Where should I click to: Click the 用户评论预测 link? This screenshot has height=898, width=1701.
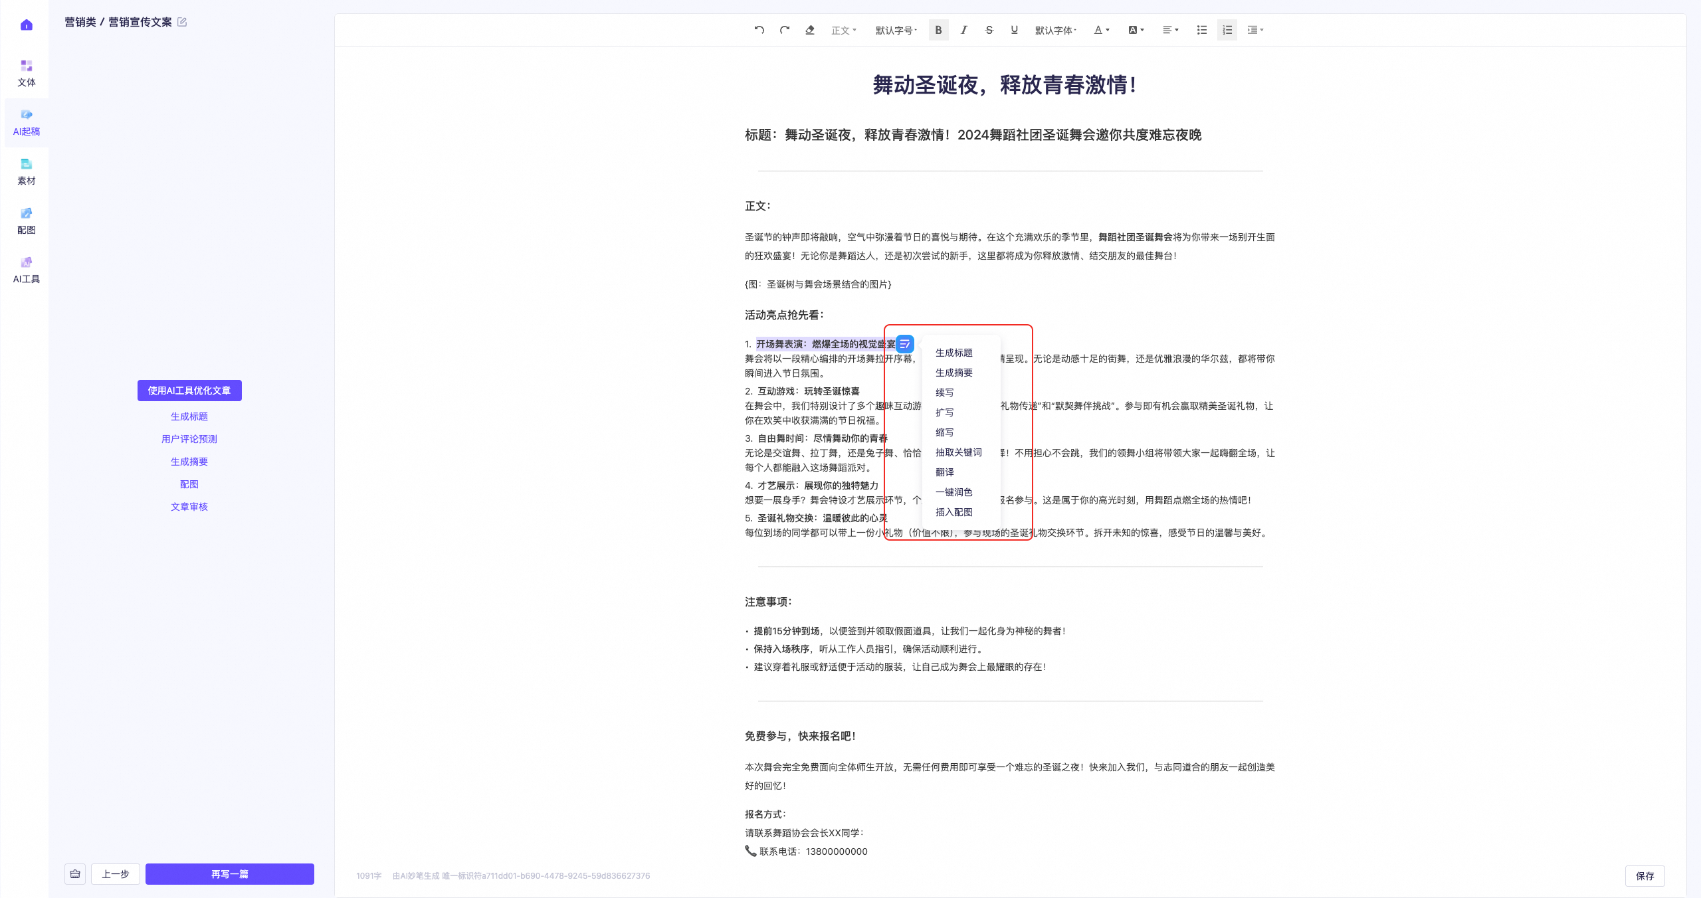[189, 439]
